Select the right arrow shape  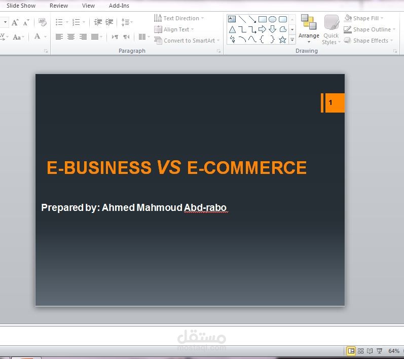point(262,29)
